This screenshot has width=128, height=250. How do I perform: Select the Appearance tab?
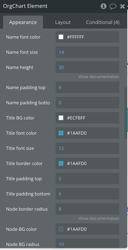23,22
